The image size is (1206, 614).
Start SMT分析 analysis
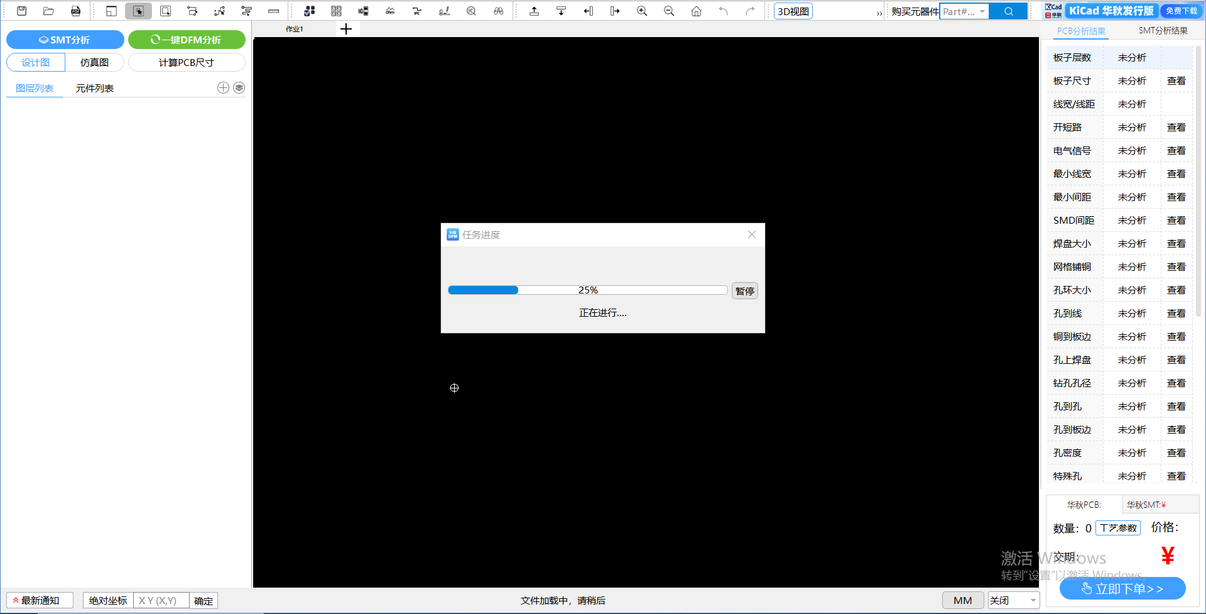pos(65,40)
